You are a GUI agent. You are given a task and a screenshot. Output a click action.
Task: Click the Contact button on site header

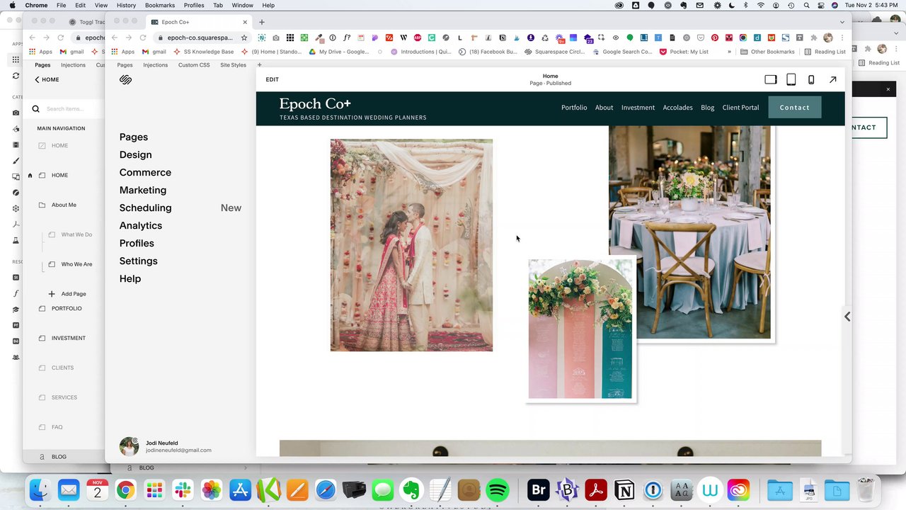pos(795,108)
